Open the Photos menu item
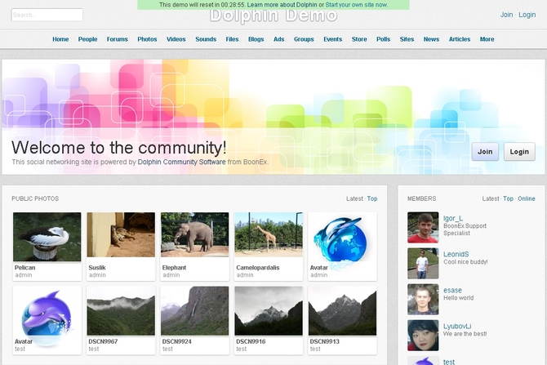This screenshot has height=365, width=547. pos(147,39)
